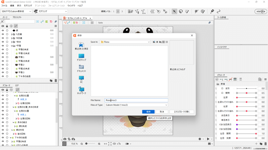Click the 閉閉 parameter slider track

click(247, 93)
